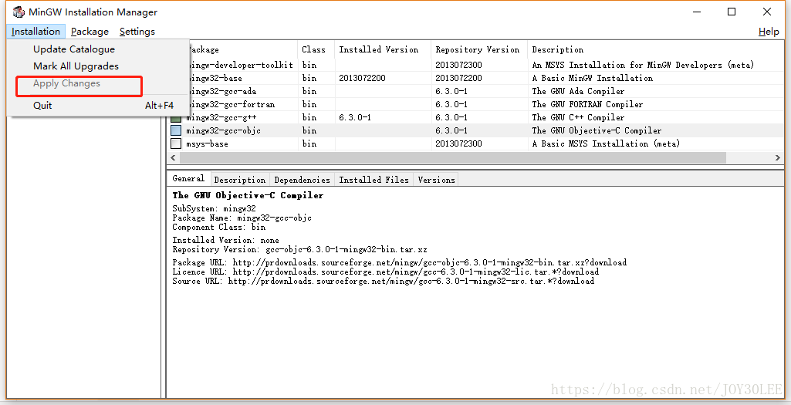This screenshot has height=405, width=791.
Task: Open the Installation menu
Action: point(35,32)
